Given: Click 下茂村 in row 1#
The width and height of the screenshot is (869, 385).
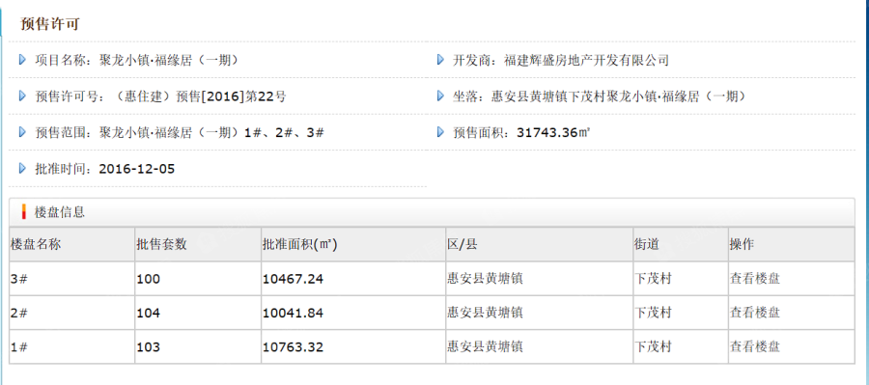Looking at the screenshot, I should click(654, 346).
